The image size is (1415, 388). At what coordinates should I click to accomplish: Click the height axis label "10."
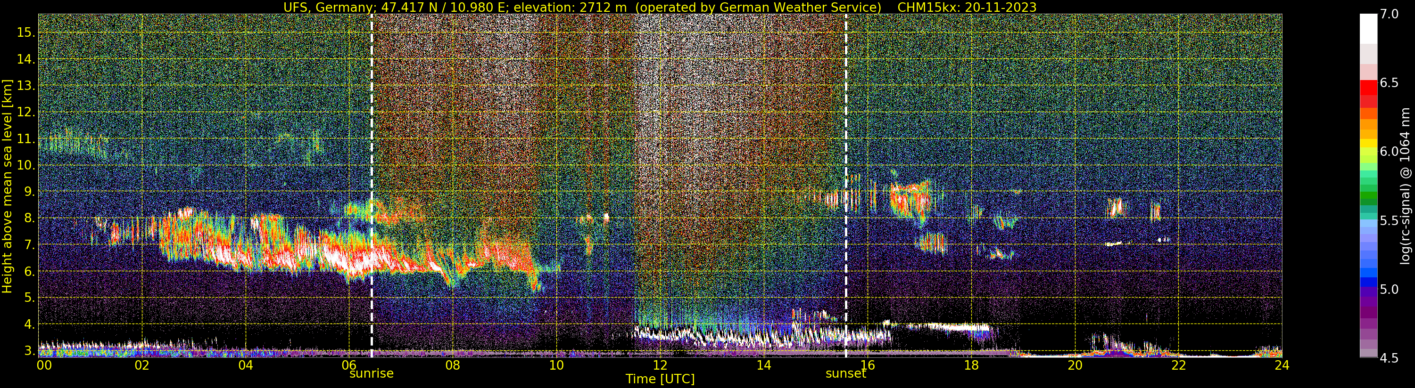pos(26,165)
